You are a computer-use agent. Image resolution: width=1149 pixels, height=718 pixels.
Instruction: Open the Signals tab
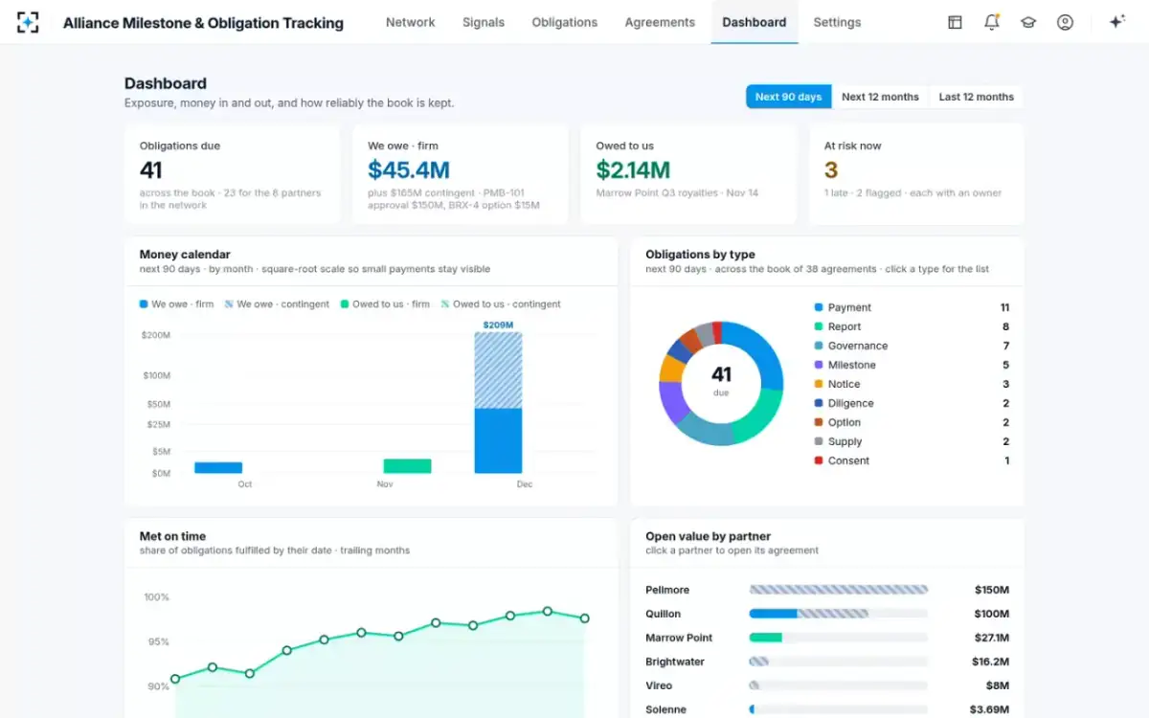pyautogui.click(x=484, y=22)
